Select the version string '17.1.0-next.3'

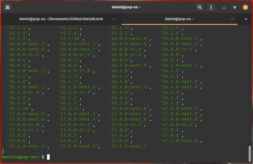point(129,146)
